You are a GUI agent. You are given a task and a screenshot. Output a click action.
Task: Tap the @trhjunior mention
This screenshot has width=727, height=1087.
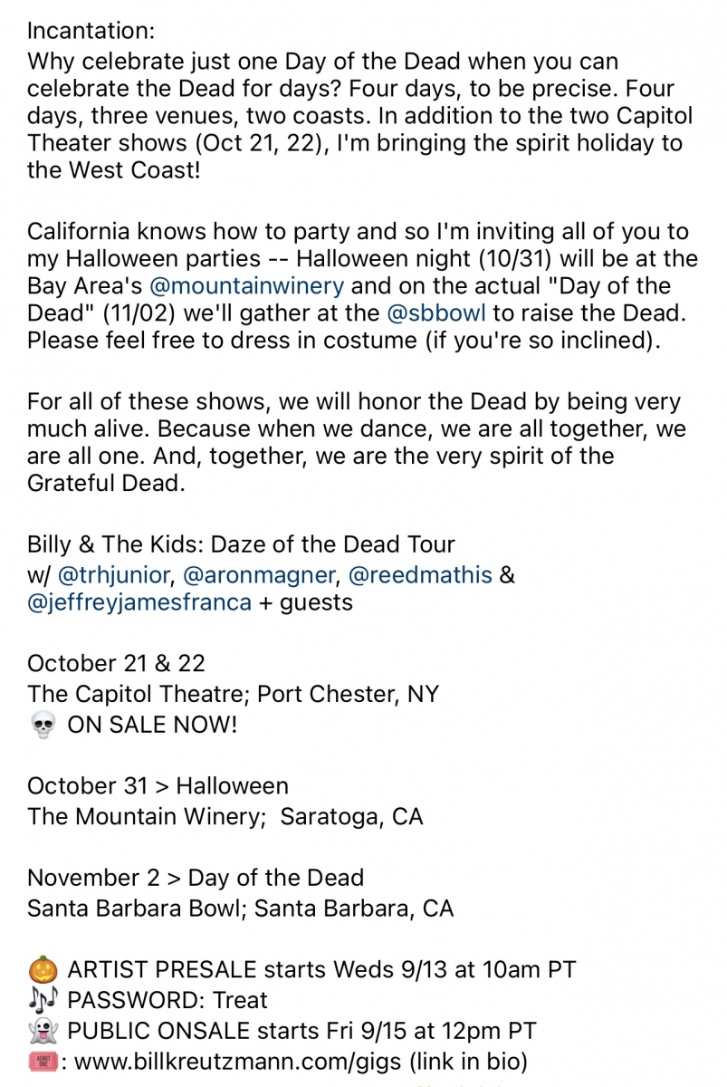point(114,575)
